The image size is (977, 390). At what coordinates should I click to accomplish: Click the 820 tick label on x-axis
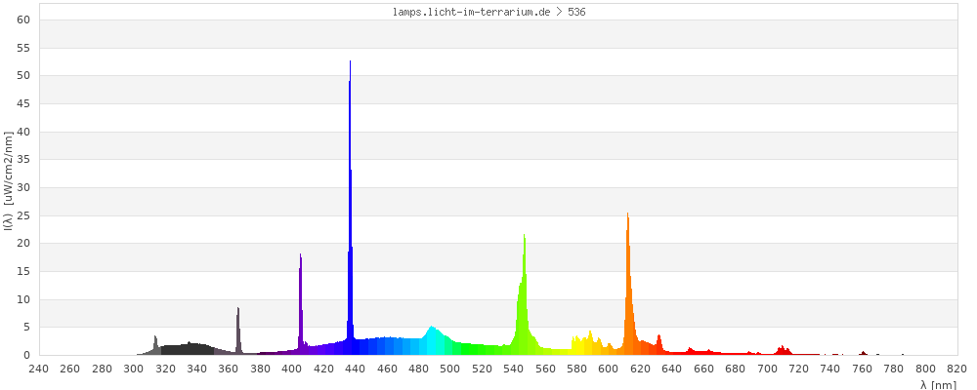pyautogui.click(x=956, y=369)
